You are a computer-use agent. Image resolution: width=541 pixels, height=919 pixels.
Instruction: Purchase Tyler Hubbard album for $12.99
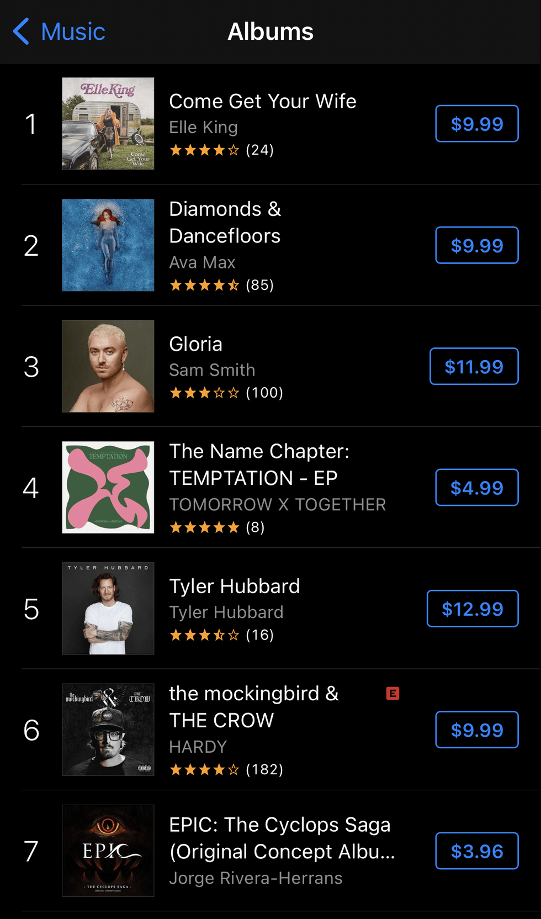click(473, 609)
